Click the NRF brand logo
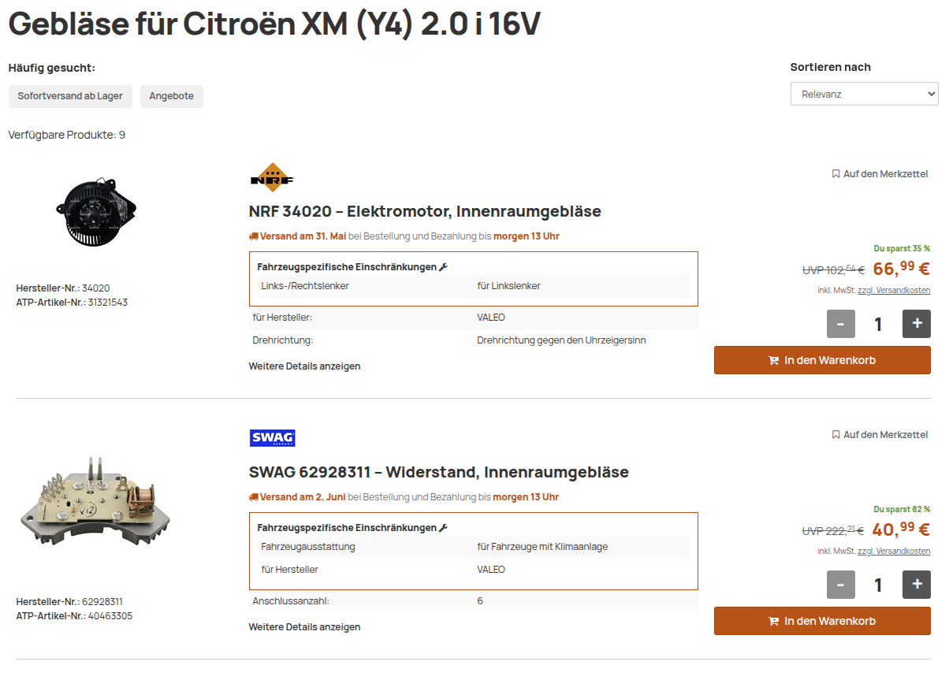Viewport: 949px width, 680px height. [271, 177]
